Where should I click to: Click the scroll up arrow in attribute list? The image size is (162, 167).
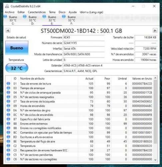[155, 78]
